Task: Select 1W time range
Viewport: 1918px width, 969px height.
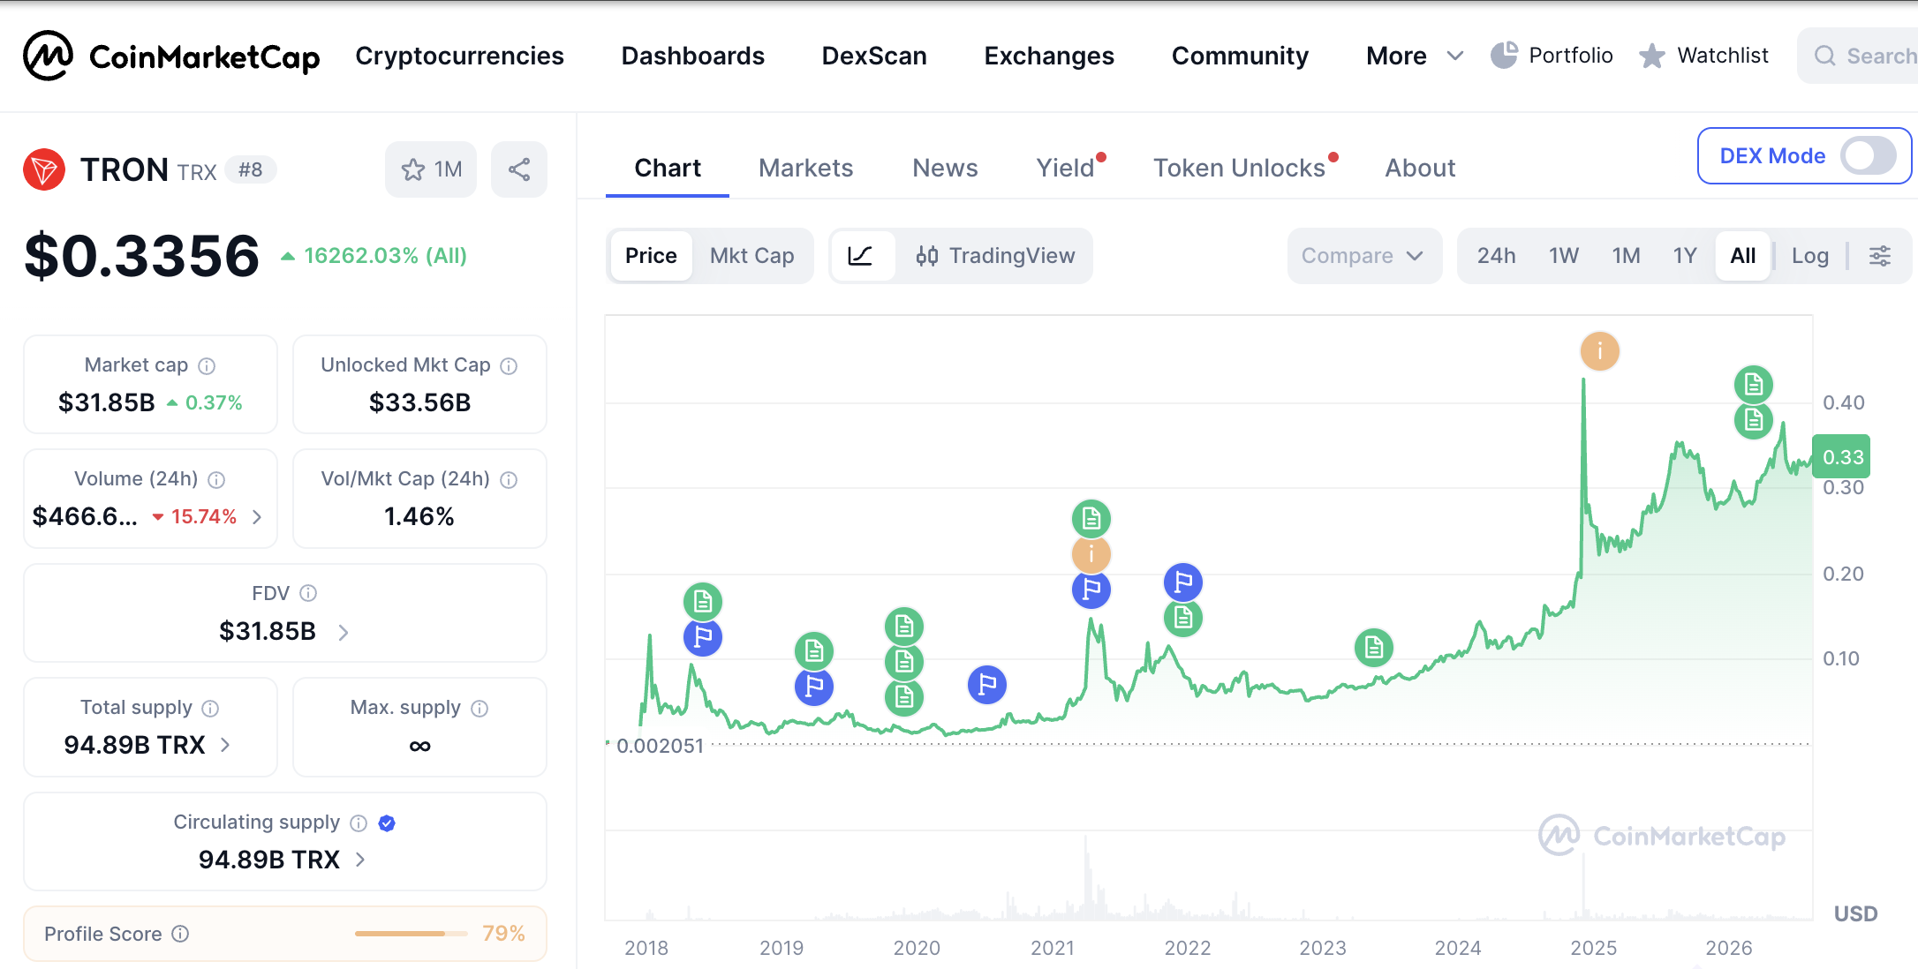Action: pos(1564,256)
